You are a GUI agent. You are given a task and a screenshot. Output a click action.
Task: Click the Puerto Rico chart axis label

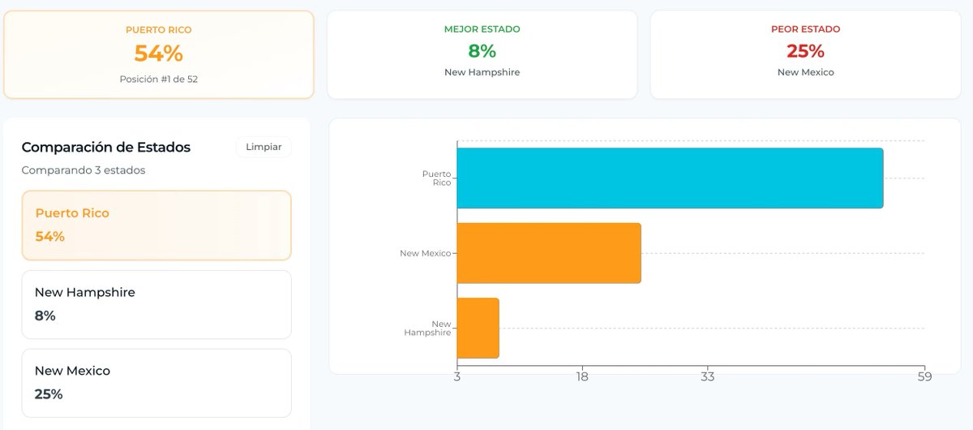[x=436, y=178]
